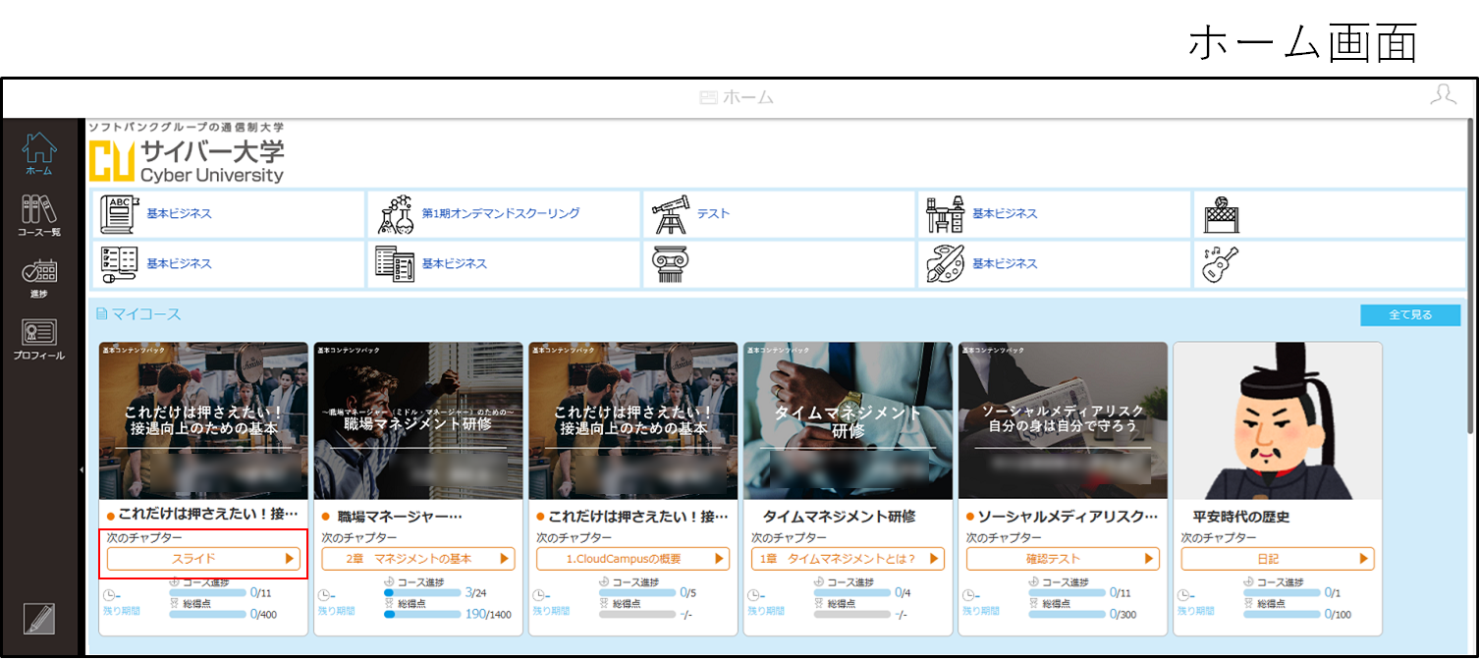Click the checklist category icon
Viewport: 1479px width, 661px height.
coord(119,263)
